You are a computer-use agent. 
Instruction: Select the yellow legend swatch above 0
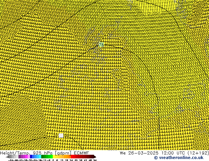(54, 157)
